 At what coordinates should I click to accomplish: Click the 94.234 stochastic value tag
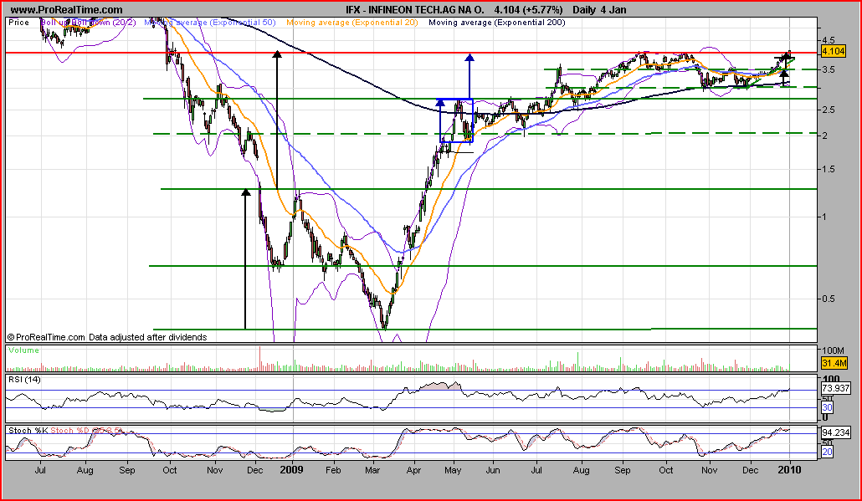coord(835,432)
